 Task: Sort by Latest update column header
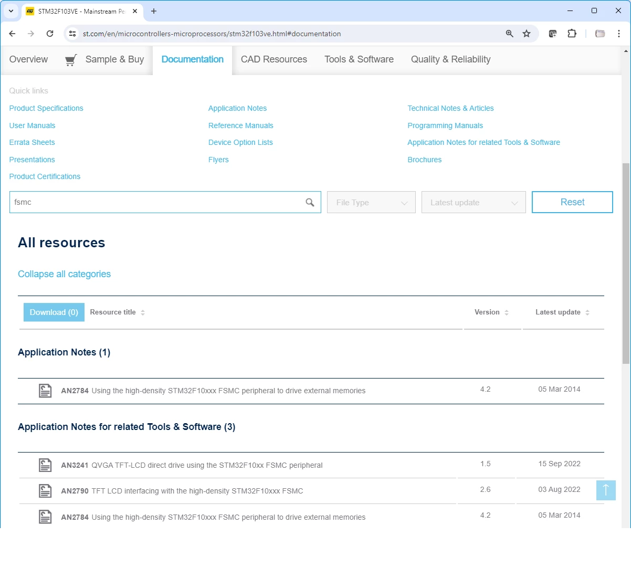click(x=562, y=312)
